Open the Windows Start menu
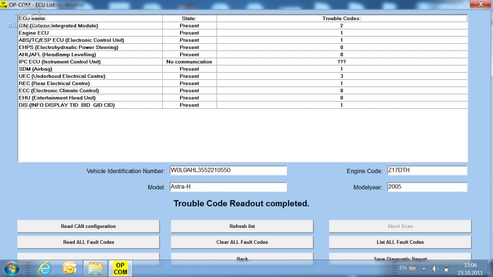 click(x=12, y=269)
